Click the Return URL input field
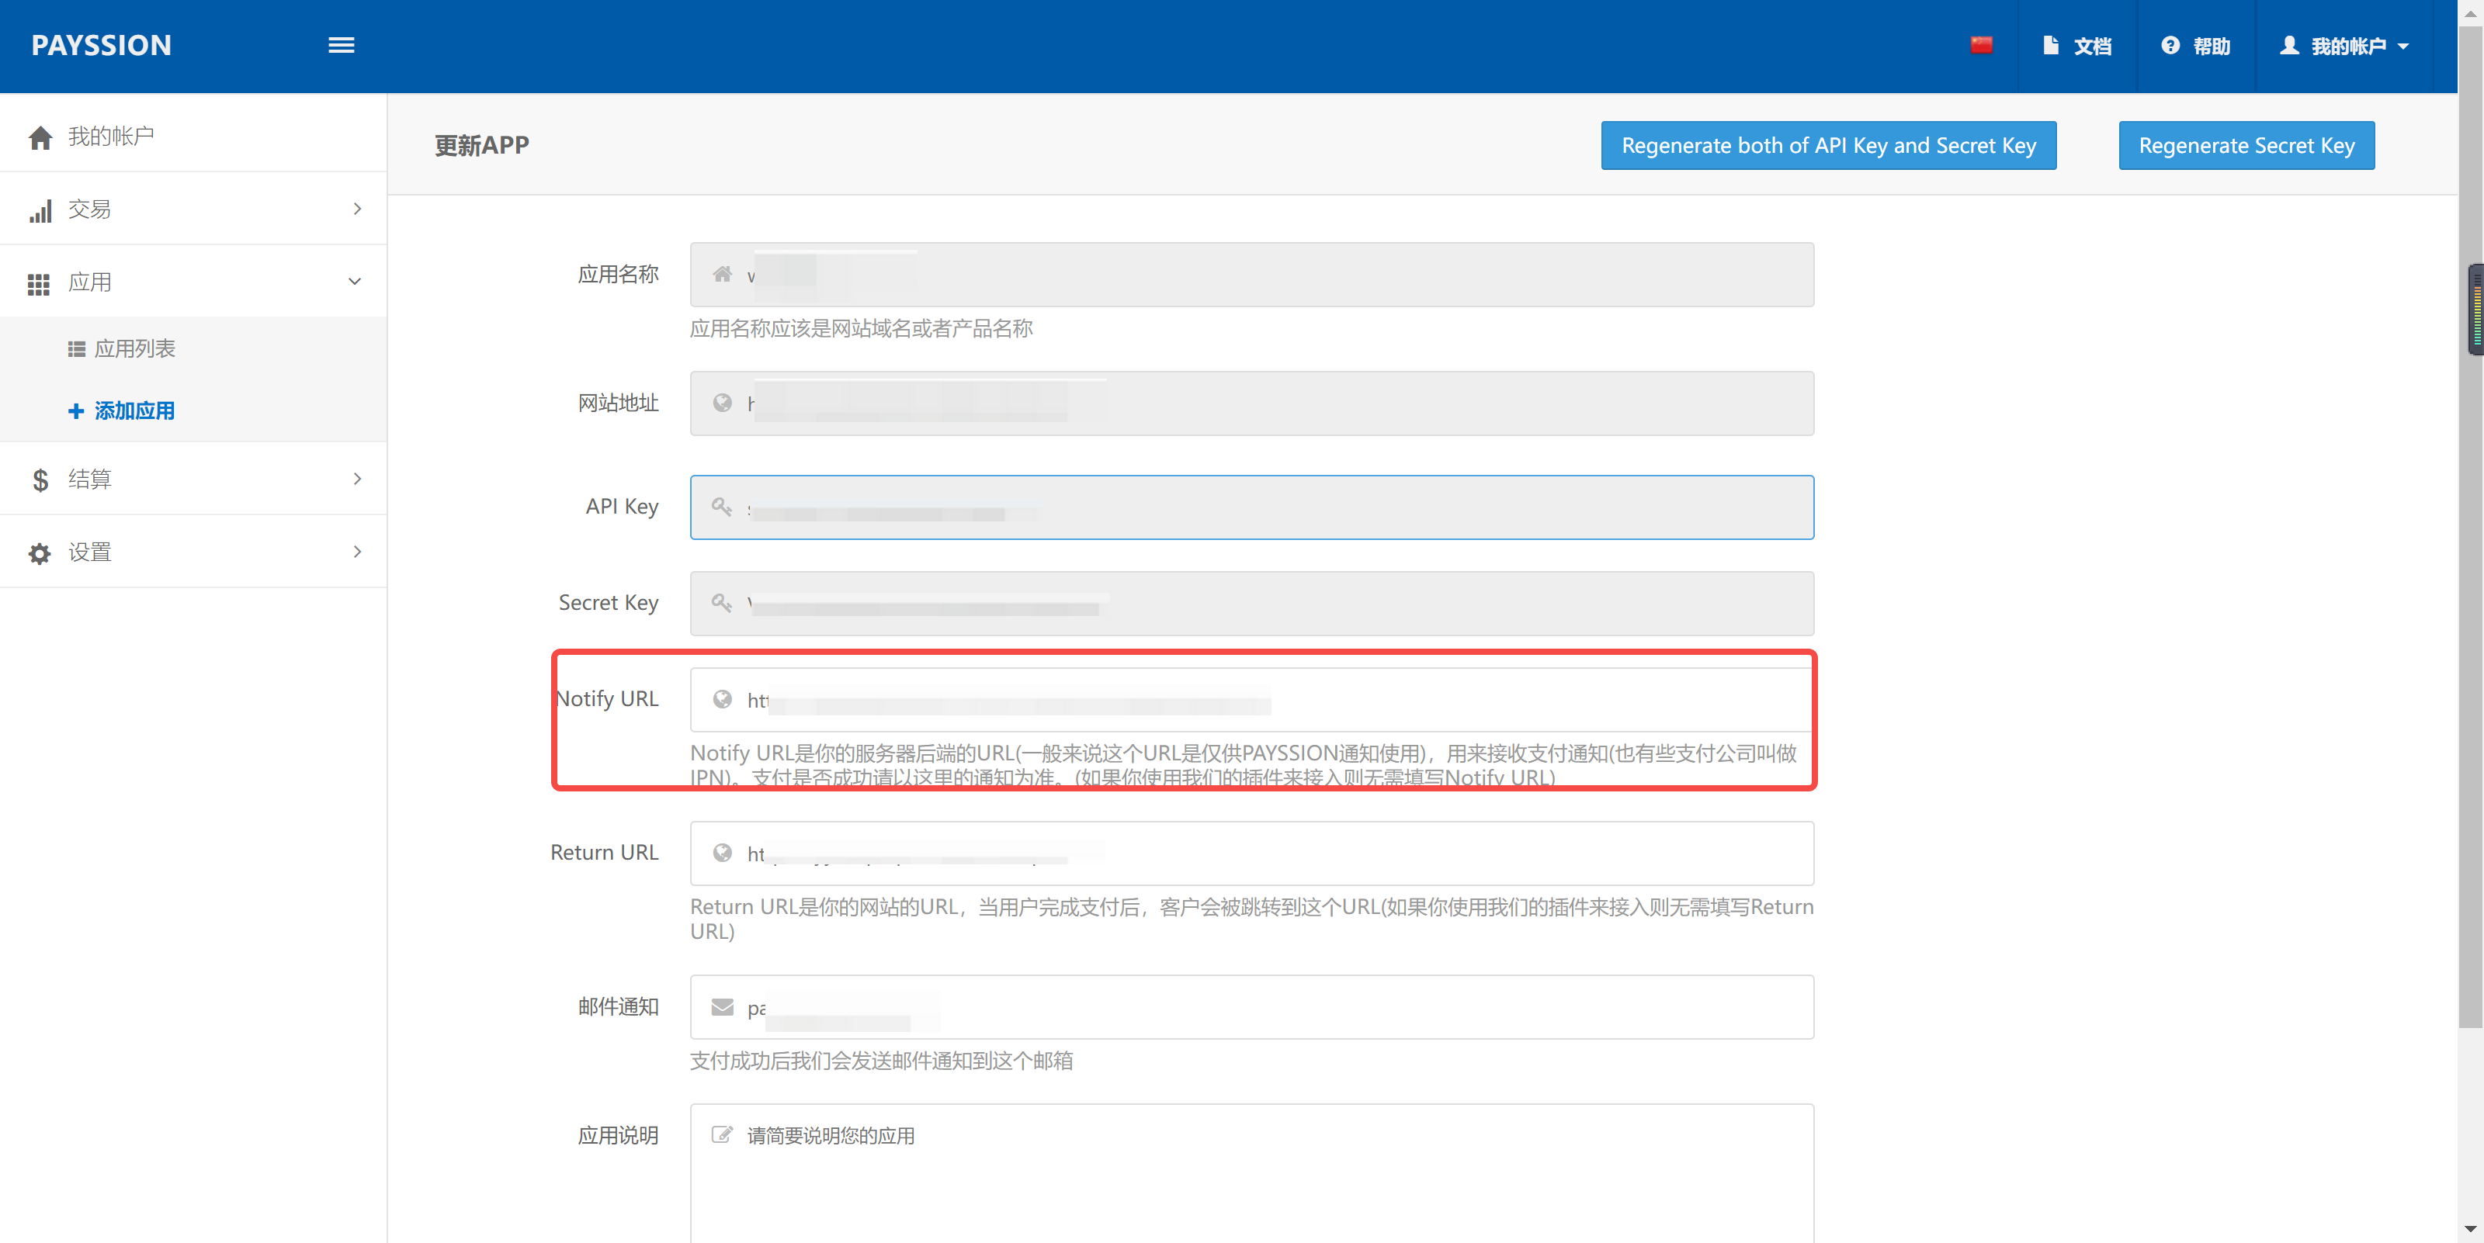This screenshot has height=1243, width=2484. tap(1251, 853)
